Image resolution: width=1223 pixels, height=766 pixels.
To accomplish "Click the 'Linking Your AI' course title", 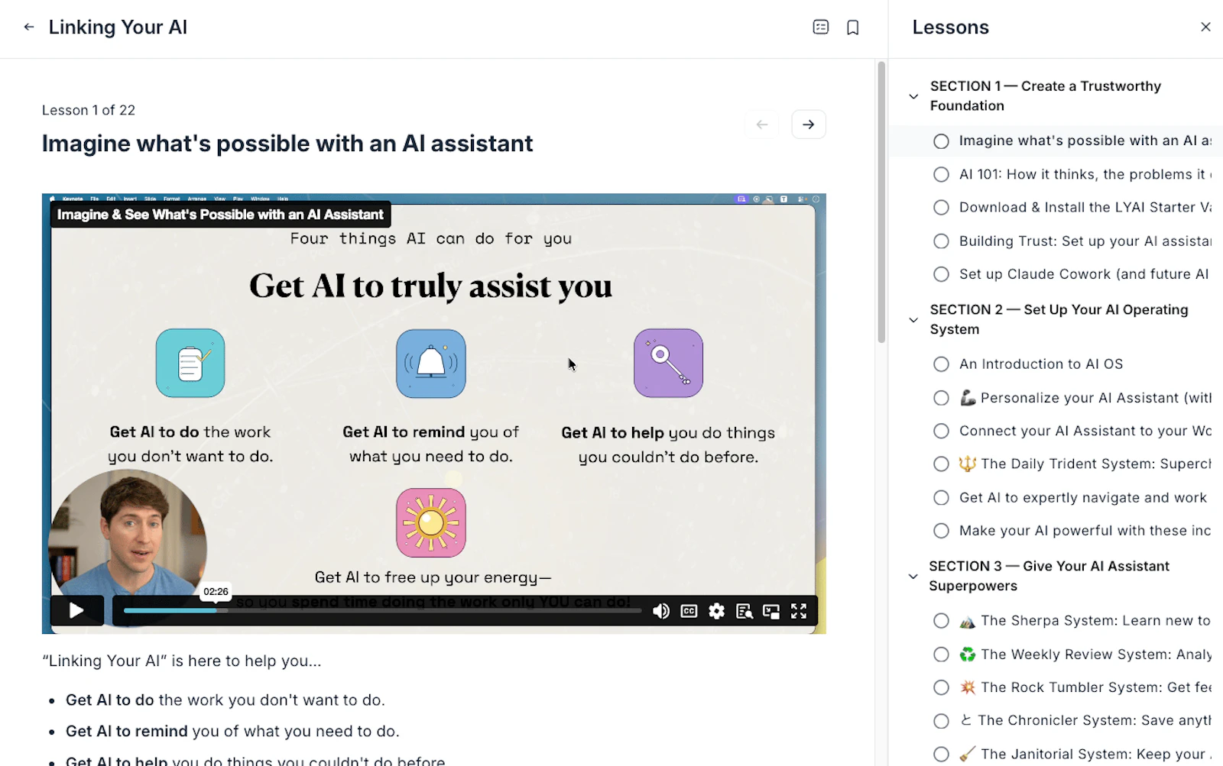I will click(x=118, y=27).
